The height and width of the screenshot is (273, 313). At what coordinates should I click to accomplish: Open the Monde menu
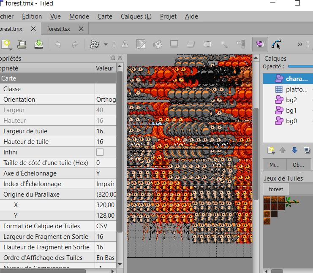pos(79,16)
